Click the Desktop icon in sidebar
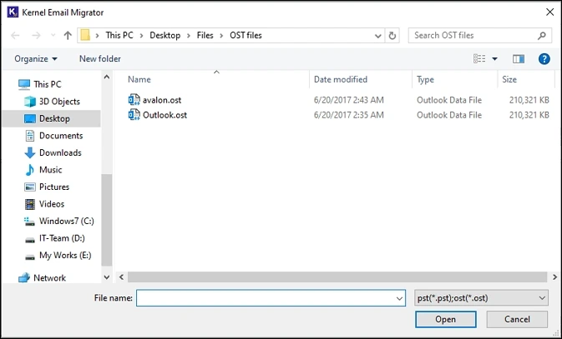Image resolution: width=562 pixels, height=339 pixels. [30, 119]
